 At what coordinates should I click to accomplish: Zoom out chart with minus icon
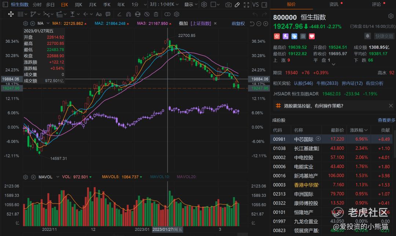(259, 24)
